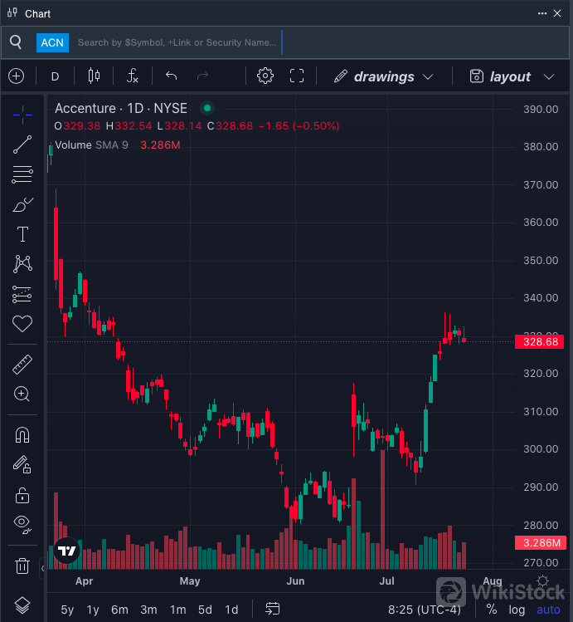This screenshot has width=573, height=622.
Task: Switch to the 1y time range
Action: click(x=93, y=610)
